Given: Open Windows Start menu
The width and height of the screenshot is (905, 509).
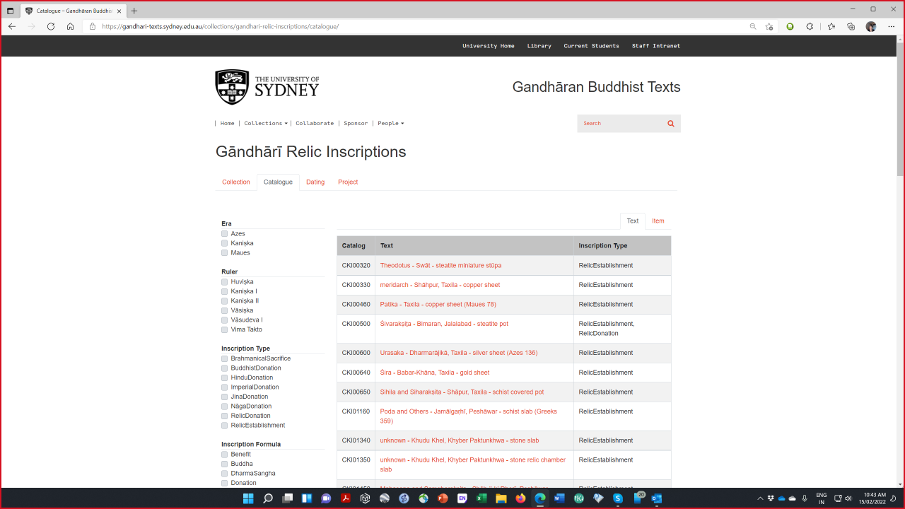Looking at the screenshot, I should pyautogui.click(x=248, y=498).
